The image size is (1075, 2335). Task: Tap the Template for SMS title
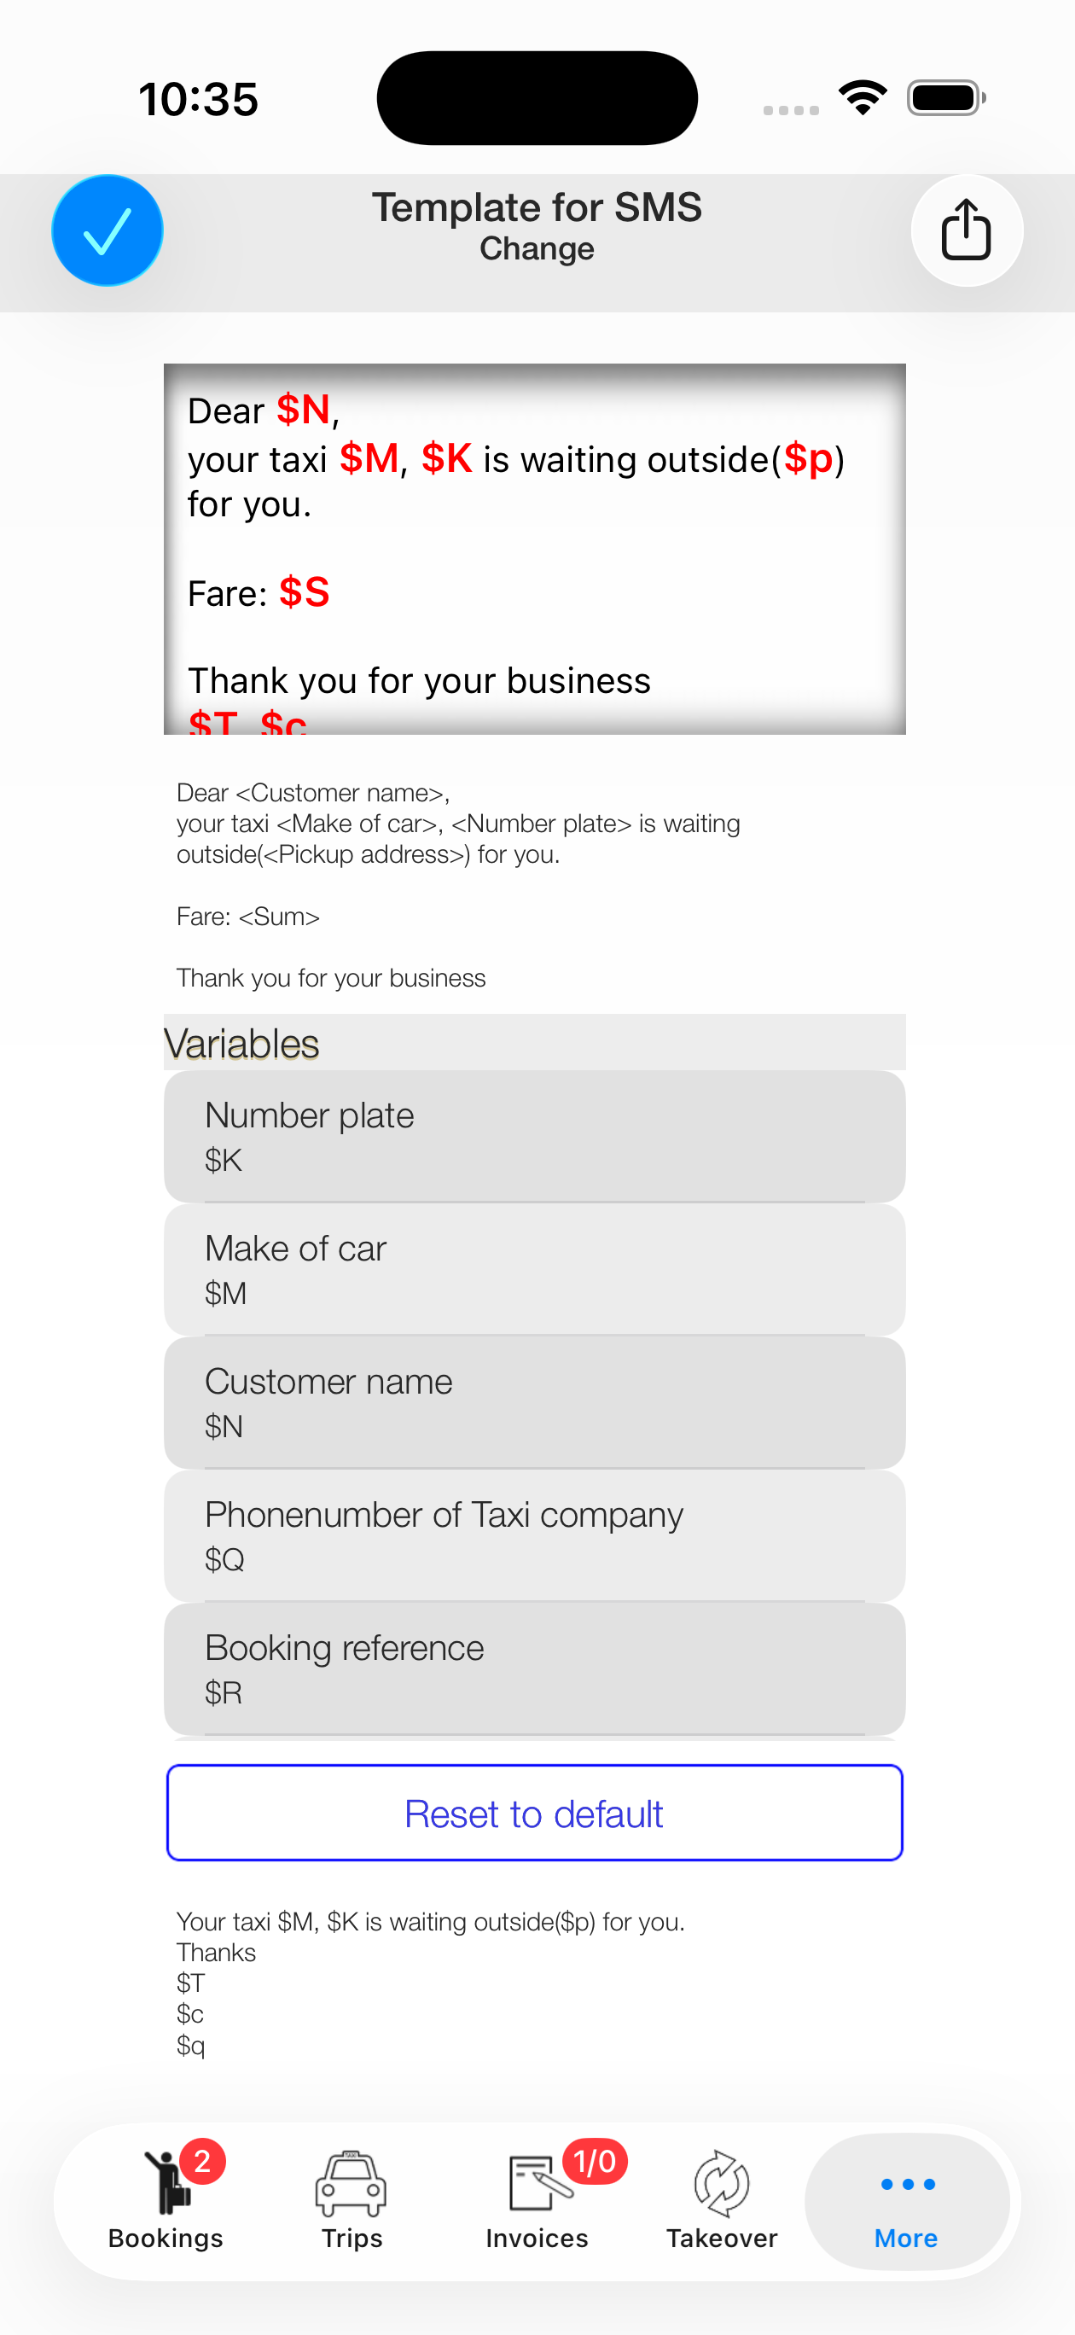(537, 207)
